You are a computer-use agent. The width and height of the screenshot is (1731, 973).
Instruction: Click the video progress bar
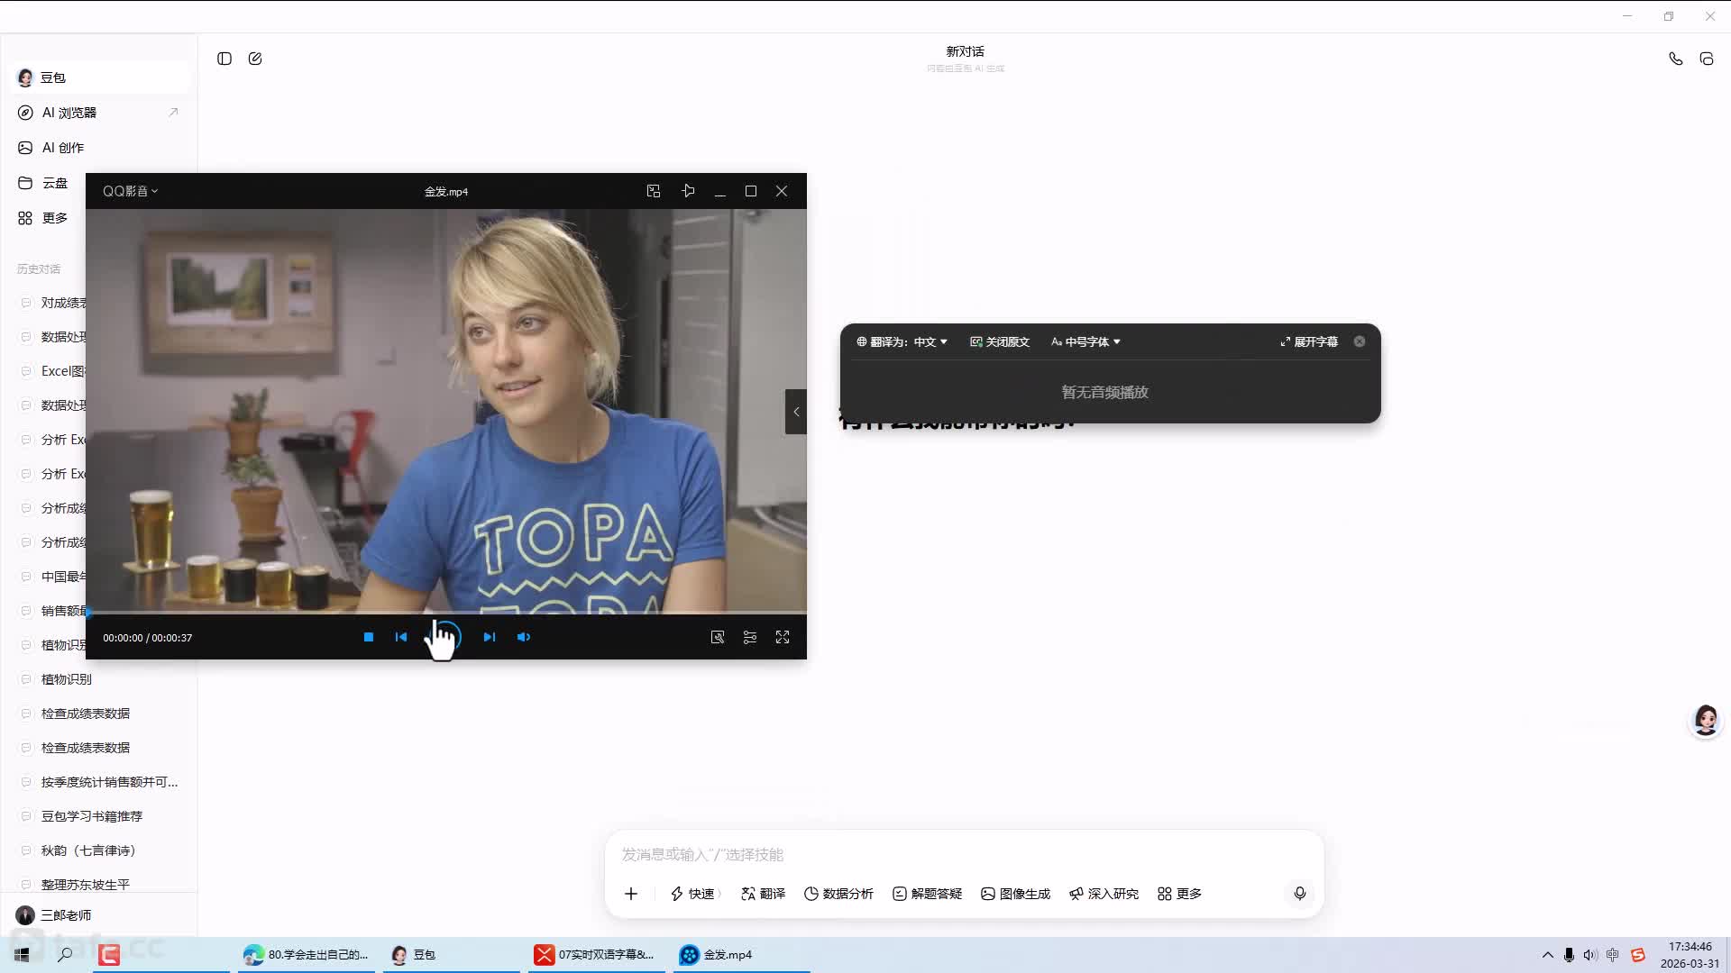(x=446, y=613)
